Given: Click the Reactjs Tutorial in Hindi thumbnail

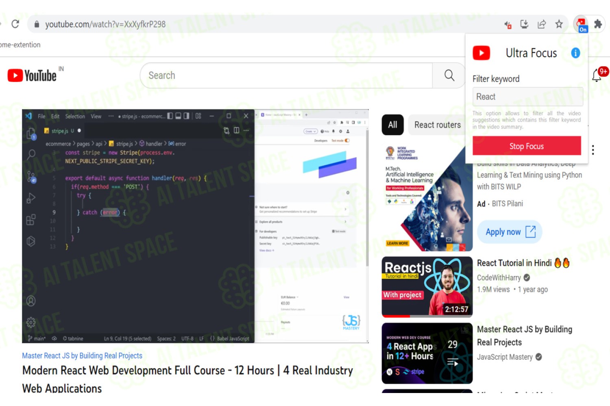Looking at the screenshot, I should point(427,287).
